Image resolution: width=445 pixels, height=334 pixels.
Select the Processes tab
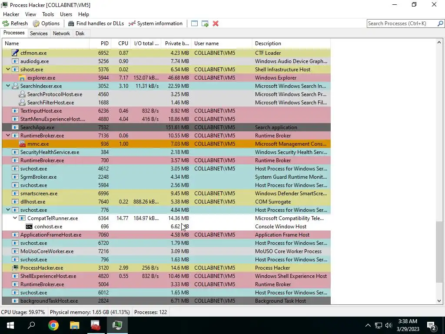(x=14, y=33)
